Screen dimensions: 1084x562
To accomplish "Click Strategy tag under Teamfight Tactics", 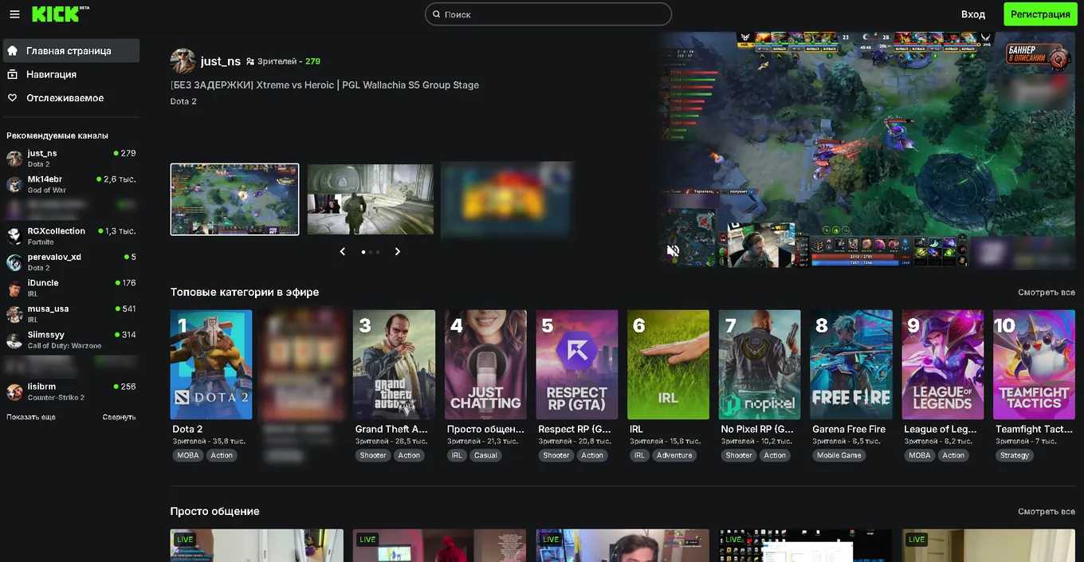I will [x=1015, y=455].
